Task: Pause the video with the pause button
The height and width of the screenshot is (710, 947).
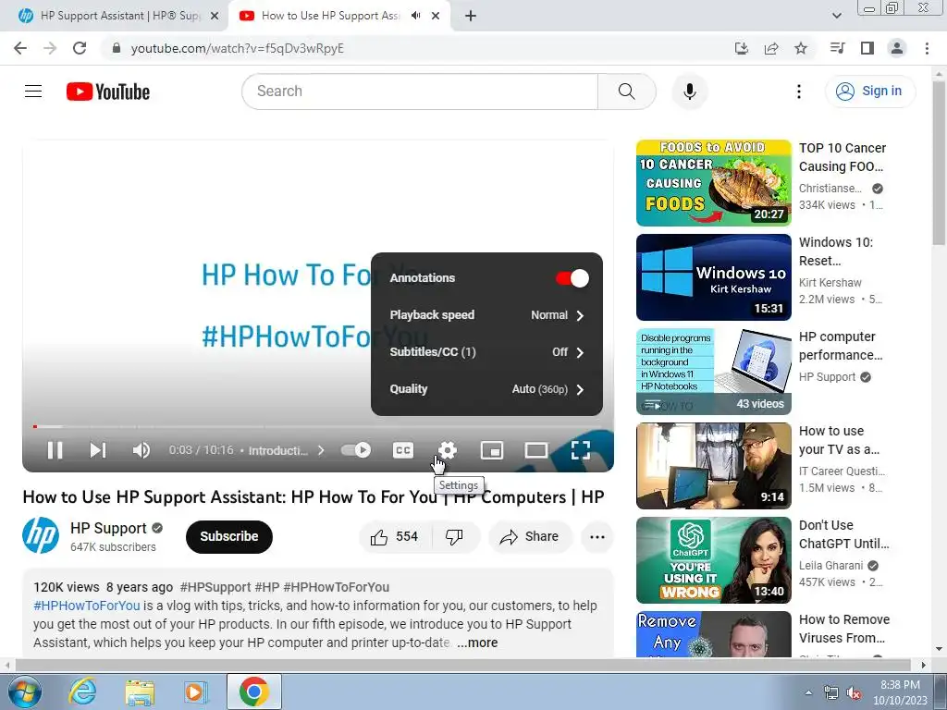Action: click(x=55, y=450)
